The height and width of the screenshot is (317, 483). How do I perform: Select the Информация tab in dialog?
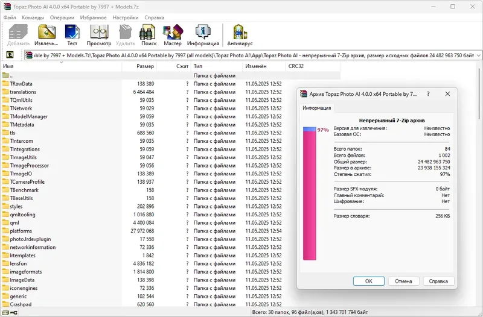pyautogui.click(x=316, y=108)
